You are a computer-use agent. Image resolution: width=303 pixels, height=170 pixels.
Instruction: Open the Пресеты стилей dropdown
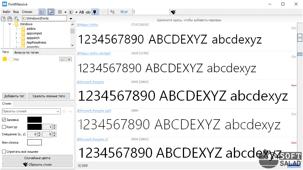pos(31,111)
